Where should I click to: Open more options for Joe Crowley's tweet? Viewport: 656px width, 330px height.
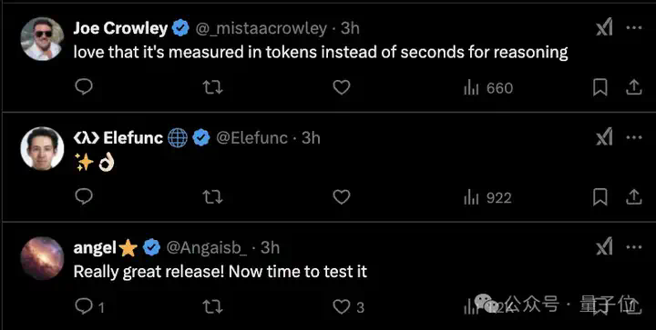(x=634, y=28)
